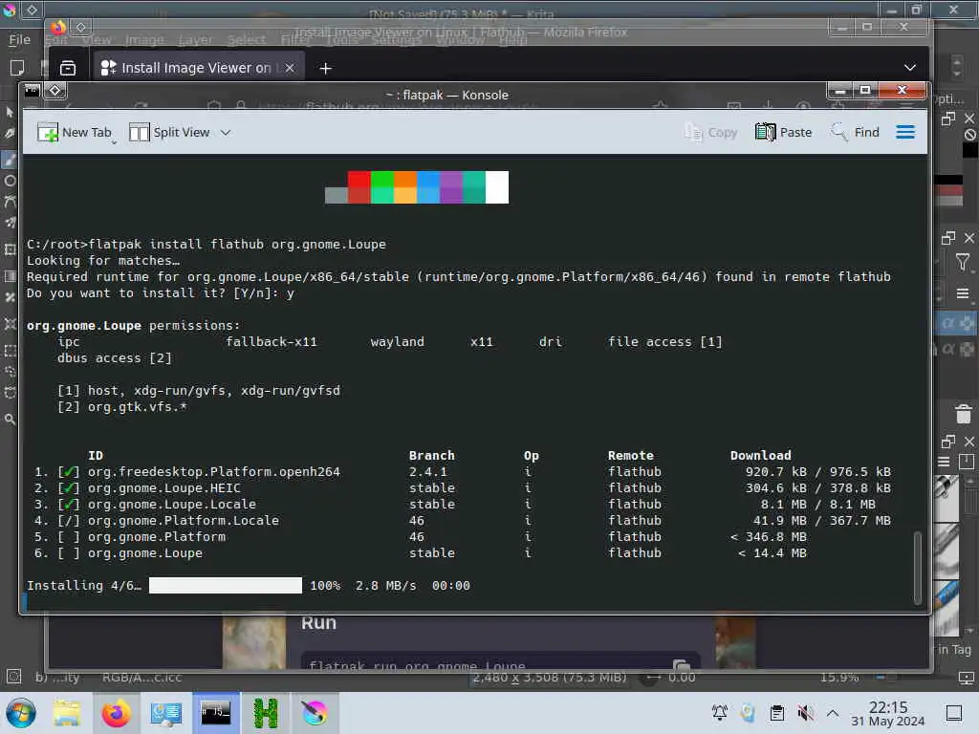This screenshot has height=734, width=979.
Task: Click the green H application in taskbar
Action: 266,713
